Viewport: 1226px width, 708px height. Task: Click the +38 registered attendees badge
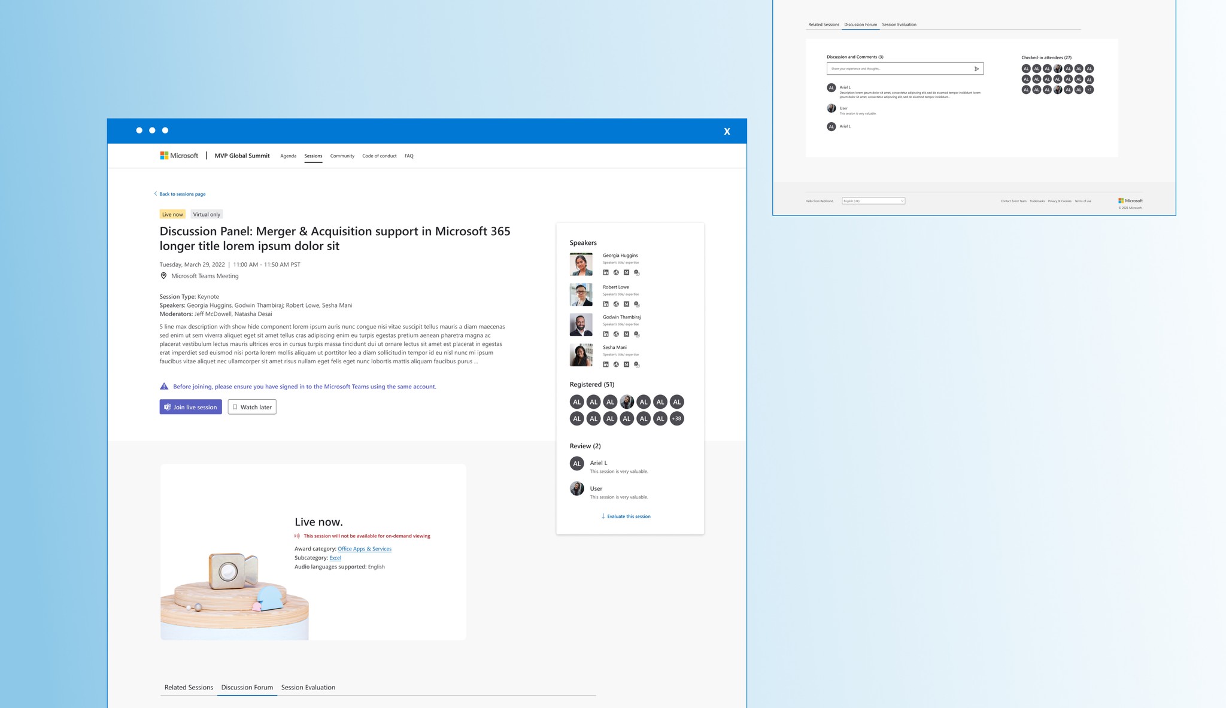tap(676, 418)
